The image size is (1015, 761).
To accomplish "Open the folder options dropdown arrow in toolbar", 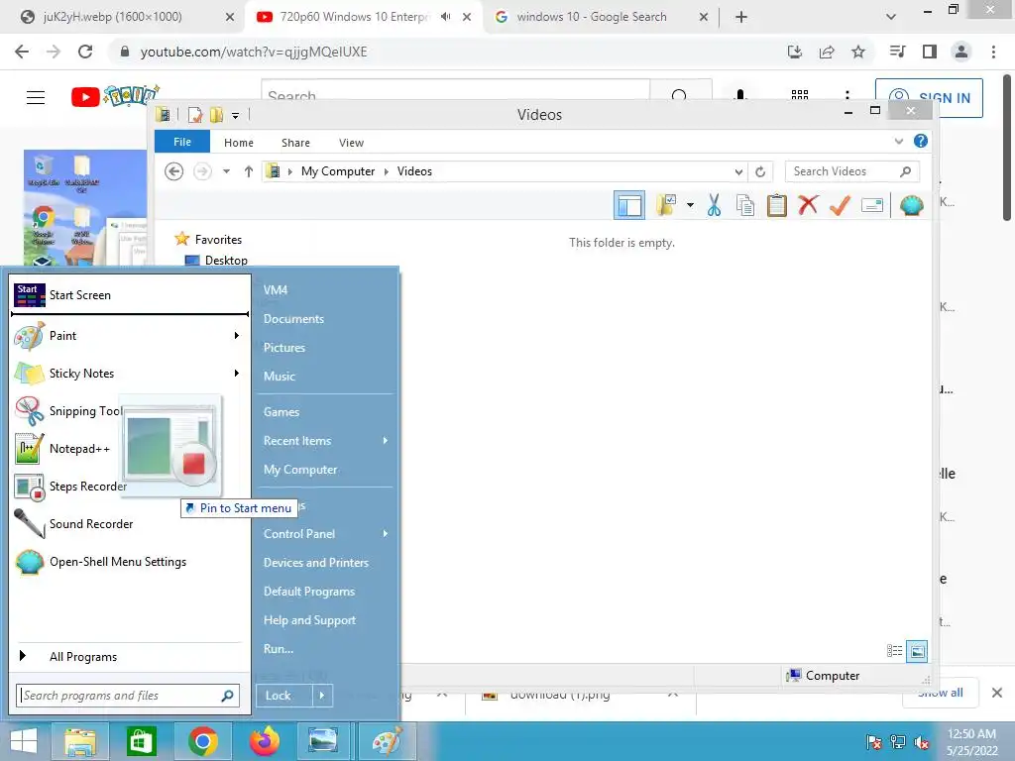I will (x=691, y=206).
